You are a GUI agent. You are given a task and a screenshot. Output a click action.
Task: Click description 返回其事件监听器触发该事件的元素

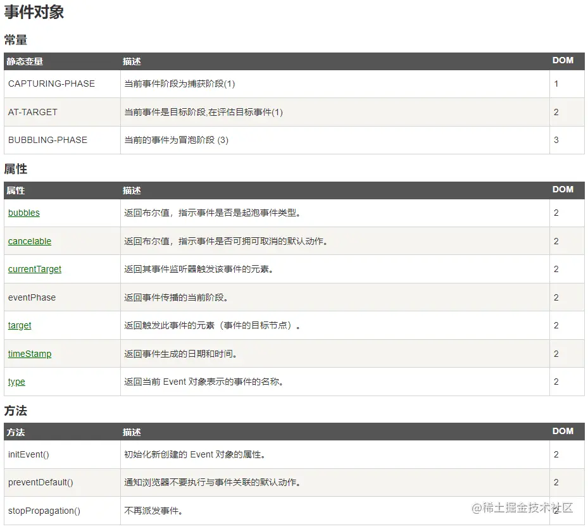tap(199, 269)
